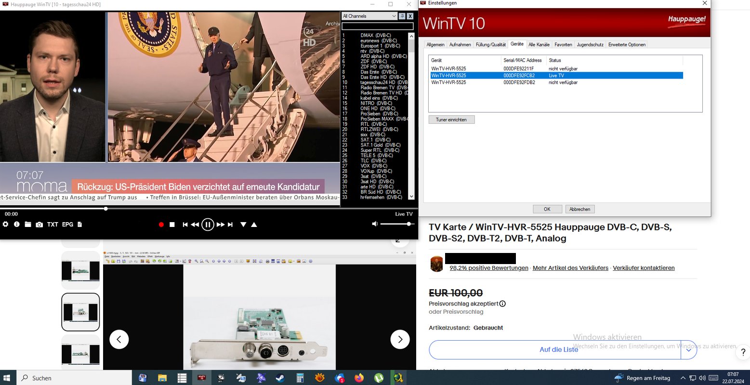Click the Preisvorschlag info circle icon
The height and width of the screenshot is (385, 750).
click(x=502, y=304)
